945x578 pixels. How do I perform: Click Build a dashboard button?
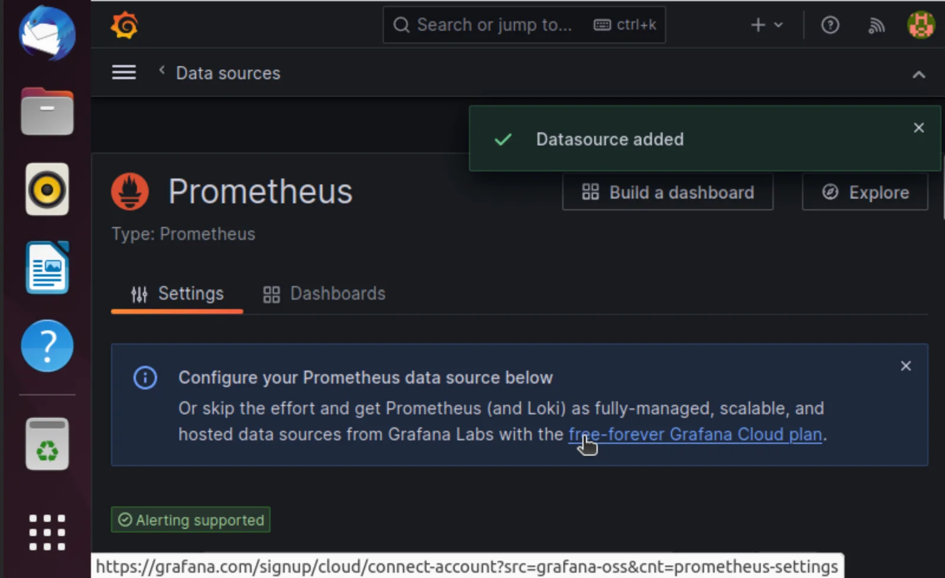tap(667, 193)
